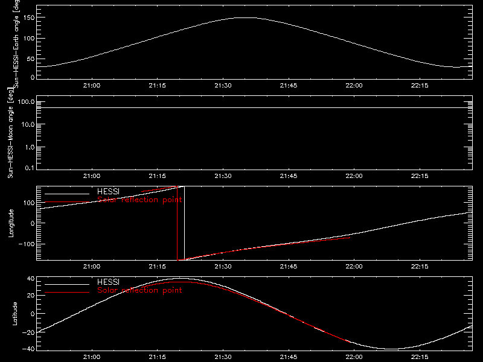Image resolution: width=483 pixels, height=362 pixels.
Task: Select the 100 tick label on Earth angle plot
Action: (x=28, y=39)
